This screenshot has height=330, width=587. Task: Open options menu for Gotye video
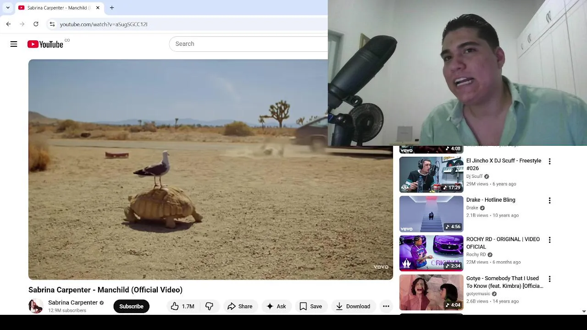[549, 279]
